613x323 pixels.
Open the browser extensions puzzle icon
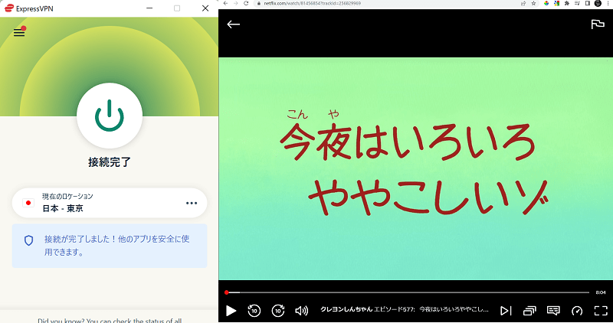pos(567,4)
